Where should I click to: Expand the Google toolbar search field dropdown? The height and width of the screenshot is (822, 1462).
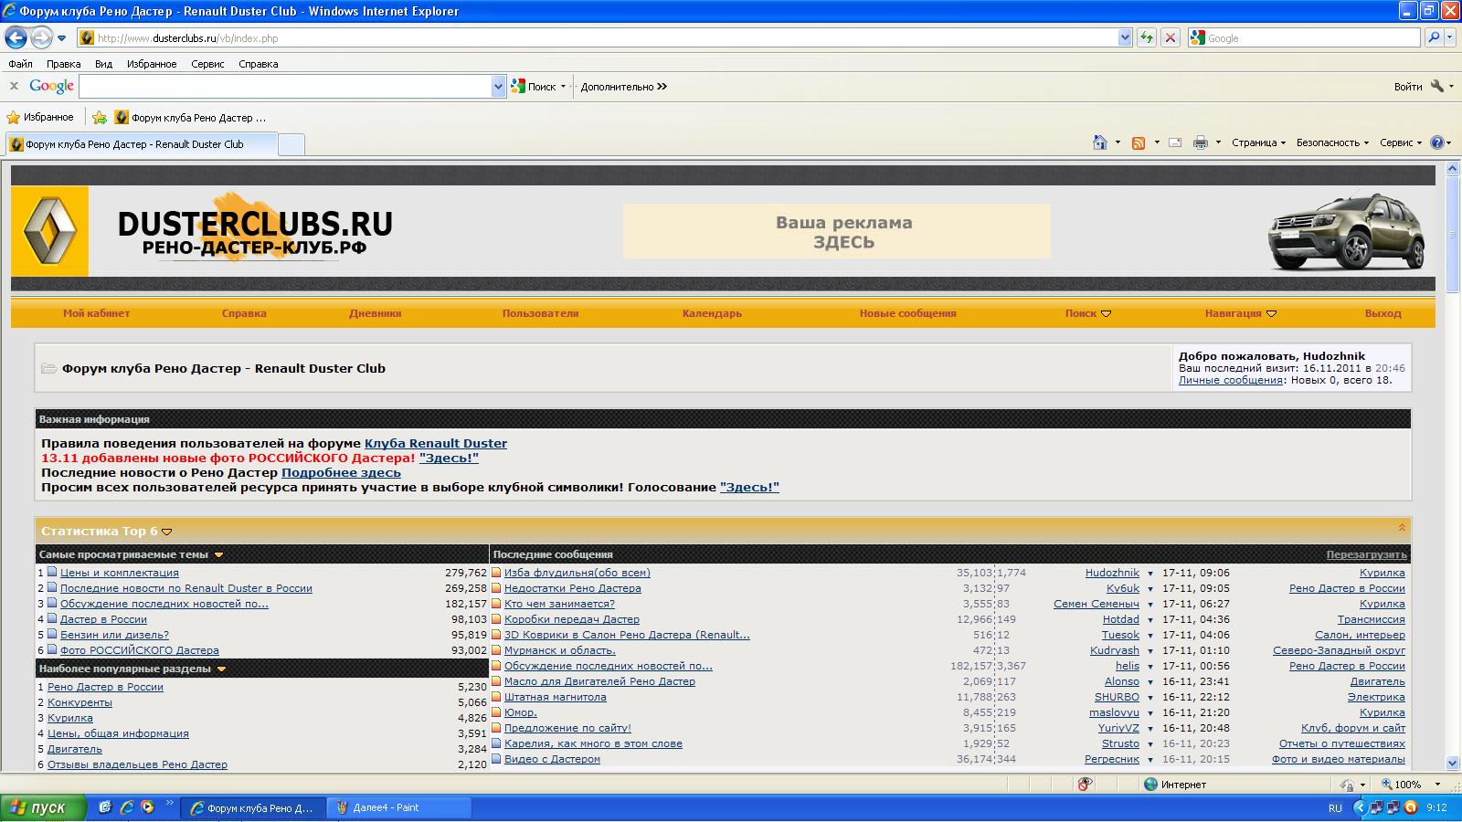click(x=498, y=87)
